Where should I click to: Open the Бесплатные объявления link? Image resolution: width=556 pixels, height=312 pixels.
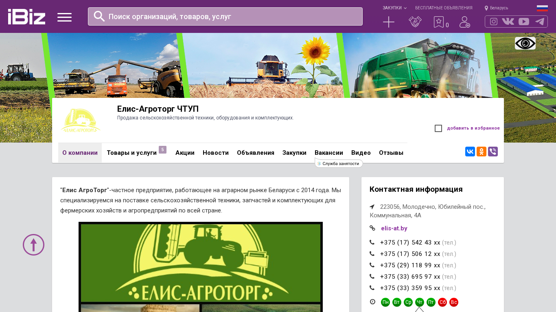(444, 8)
